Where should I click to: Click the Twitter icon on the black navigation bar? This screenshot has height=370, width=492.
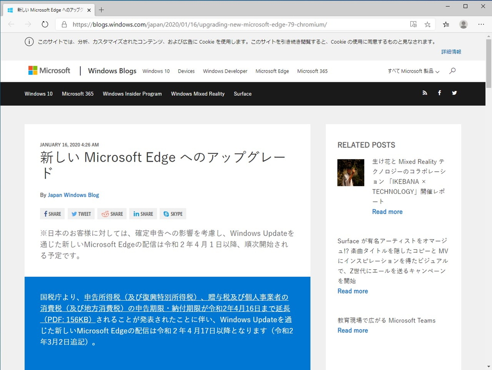click(x=454, y=93)
